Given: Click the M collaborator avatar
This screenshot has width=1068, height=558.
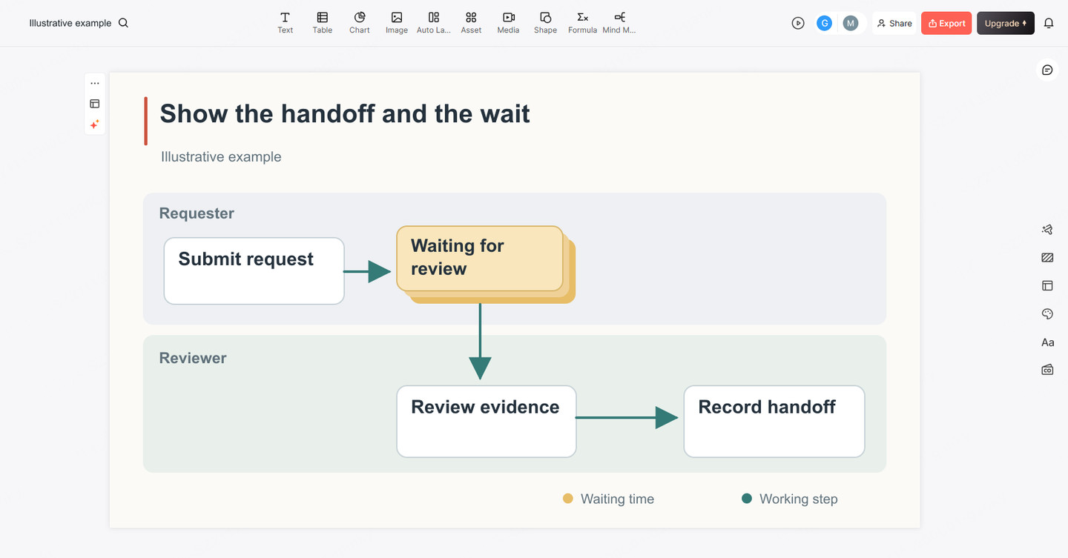Looking at the screenshot, I should (851, 23).
